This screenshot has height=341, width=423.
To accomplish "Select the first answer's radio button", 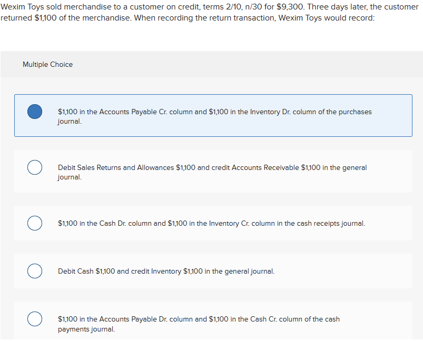I will [34, 112].
